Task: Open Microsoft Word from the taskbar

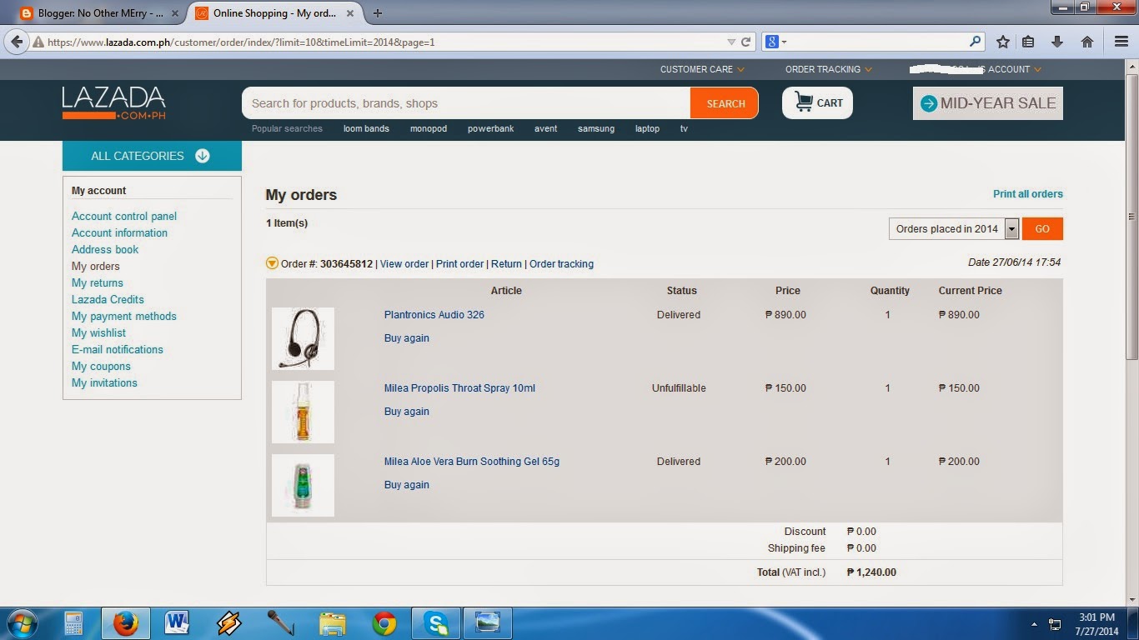Action: (x=177, y=623)
